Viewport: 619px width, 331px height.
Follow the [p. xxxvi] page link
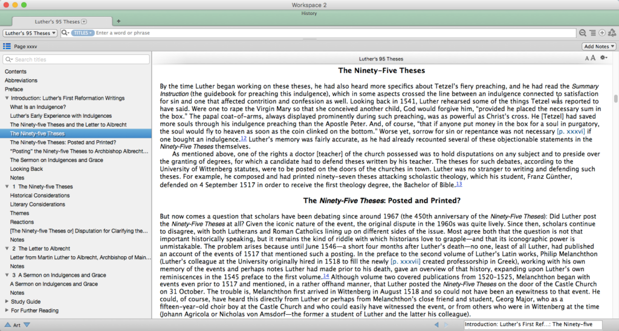coord(571,132)
